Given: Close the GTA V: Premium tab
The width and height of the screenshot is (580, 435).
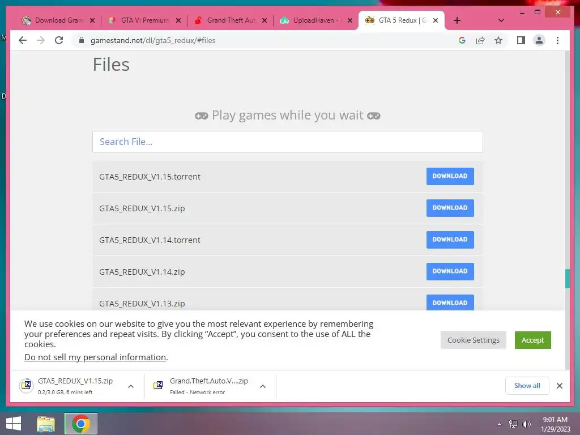Looking at the screenshot, I should tap(178, 20).
